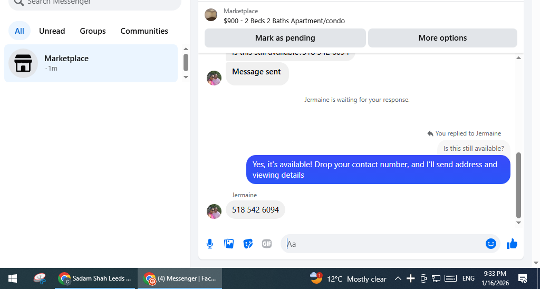The image size is (540, 289).
Task: Click the Marketplace storefront icon
Action: click(23, 63)
